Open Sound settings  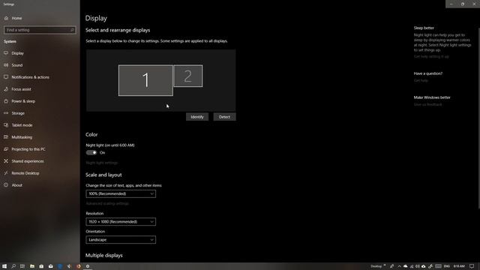pyautogui.click(x=16, y=65)
